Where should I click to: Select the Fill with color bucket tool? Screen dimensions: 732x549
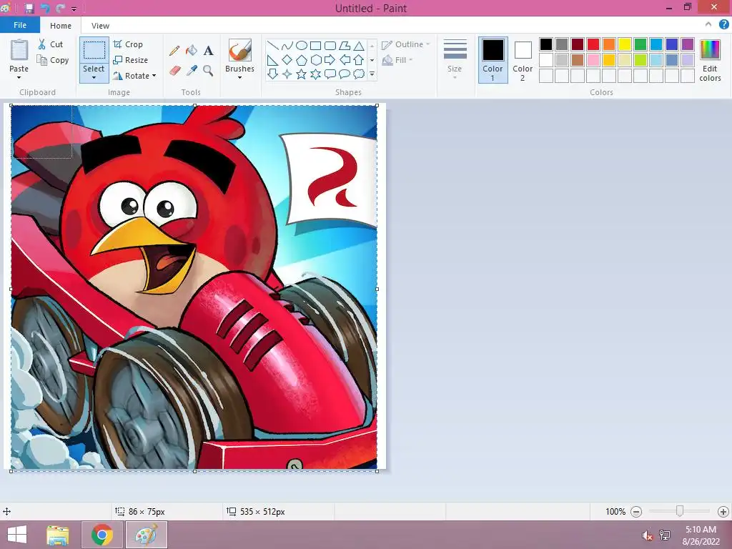tap(192, 51)
